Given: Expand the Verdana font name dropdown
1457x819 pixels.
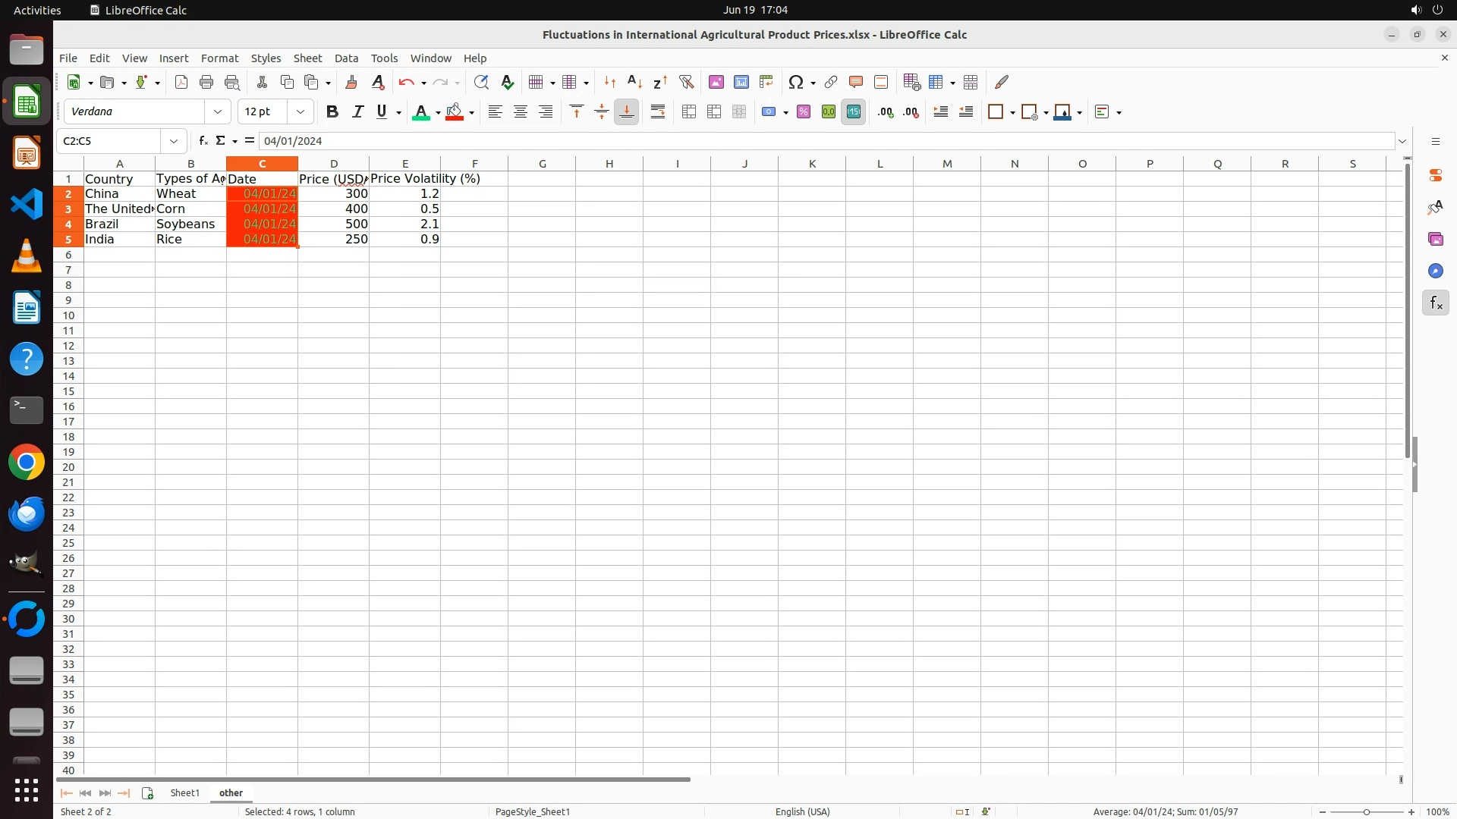Looking at the screenshot, I should click(218, 112).
